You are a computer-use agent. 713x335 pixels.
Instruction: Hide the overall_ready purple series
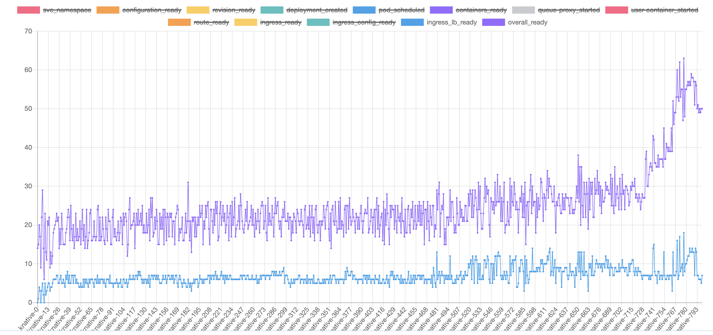528,22
